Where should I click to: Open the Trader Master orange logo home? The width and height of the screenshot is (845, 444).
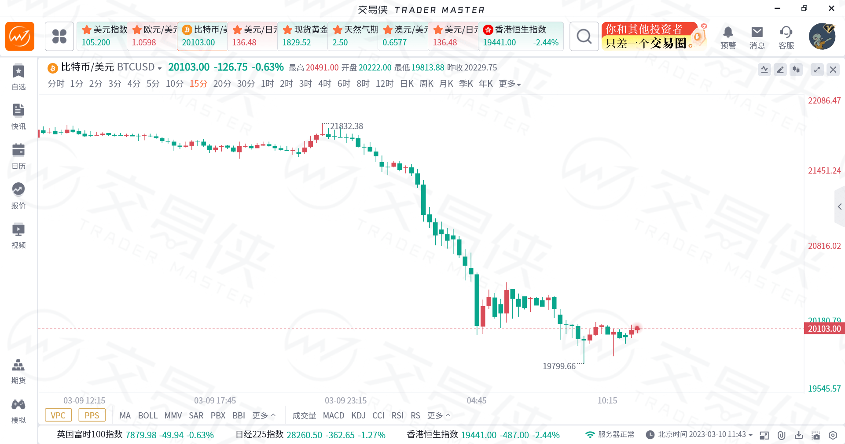pos(20,37)
